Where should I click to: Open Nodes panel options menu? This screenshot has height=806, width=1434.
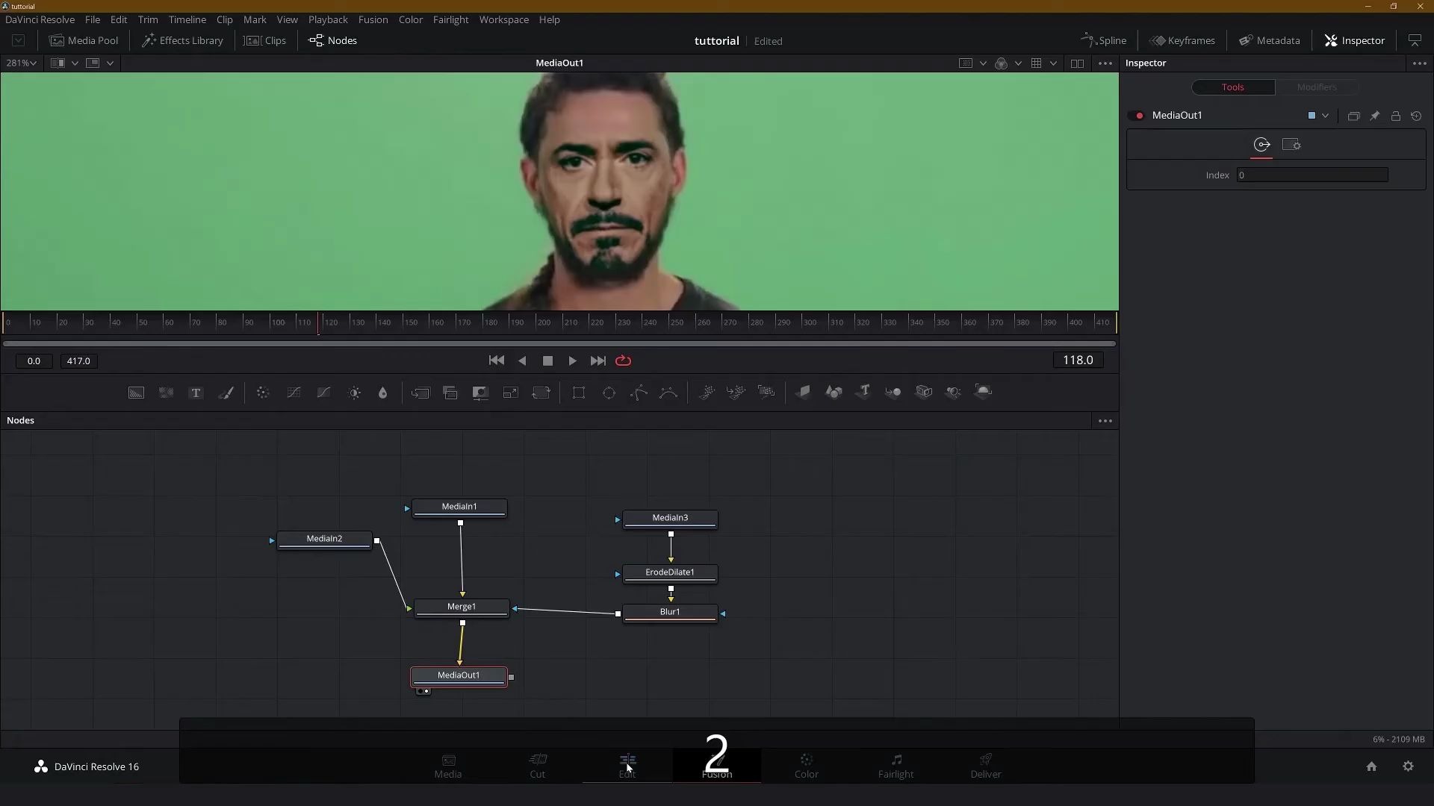click(x=1105, y=421)
